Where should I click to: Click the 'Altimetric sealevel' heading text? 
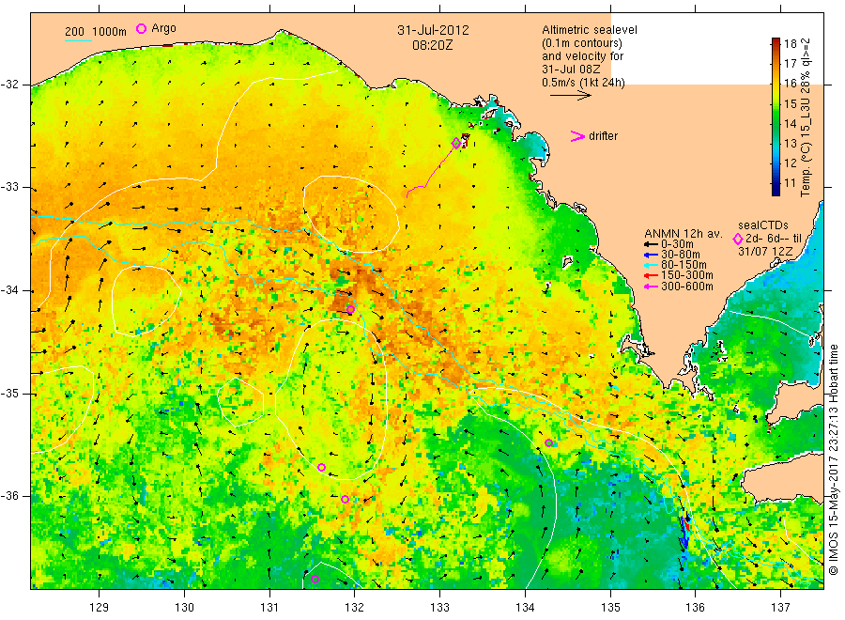click(x=590, y=30)
